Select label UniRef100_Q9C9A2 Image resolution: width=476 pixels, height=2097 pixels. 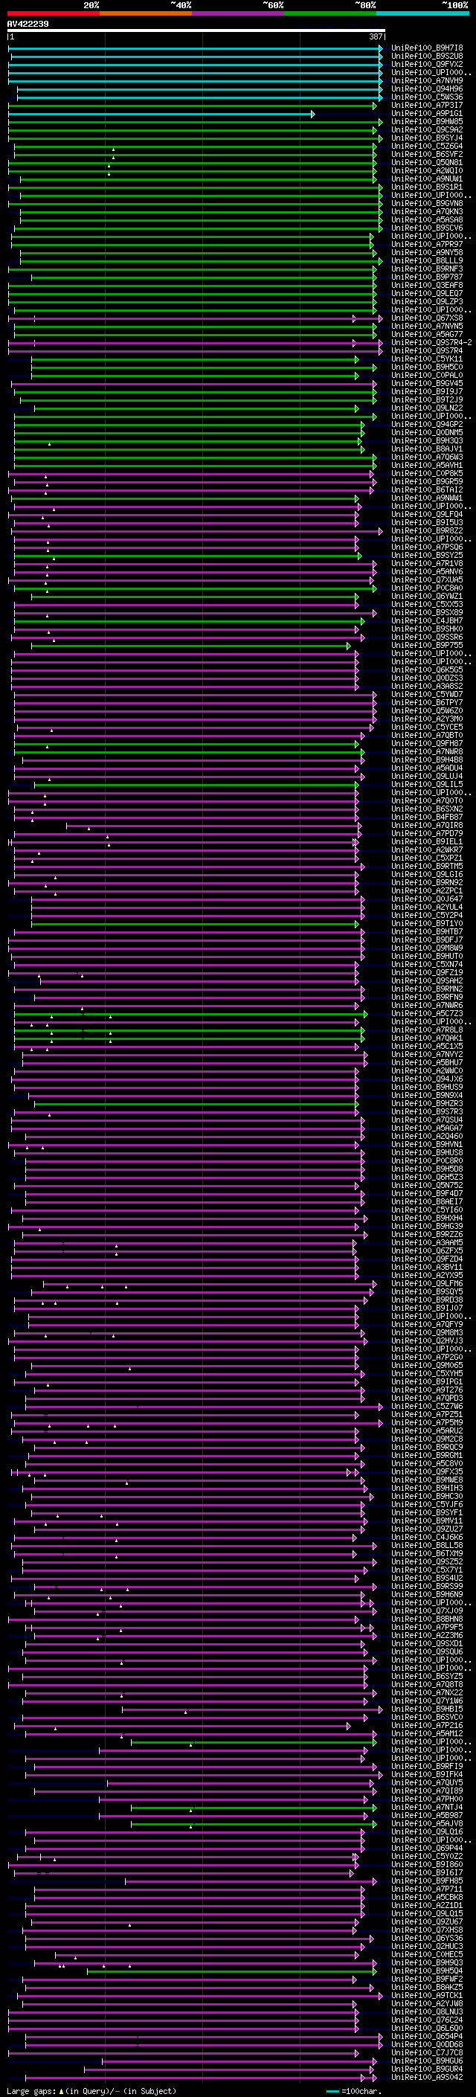point(427,129)
